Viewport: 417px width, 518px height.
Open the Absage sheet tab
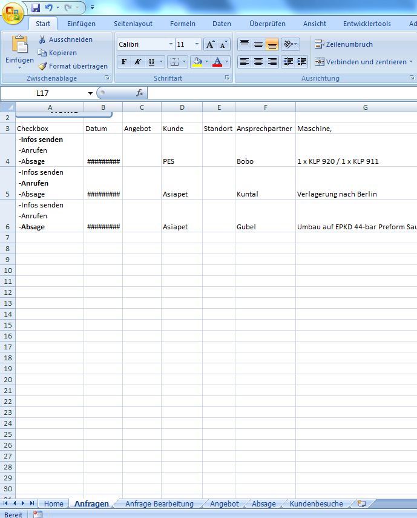click(264, 504)
